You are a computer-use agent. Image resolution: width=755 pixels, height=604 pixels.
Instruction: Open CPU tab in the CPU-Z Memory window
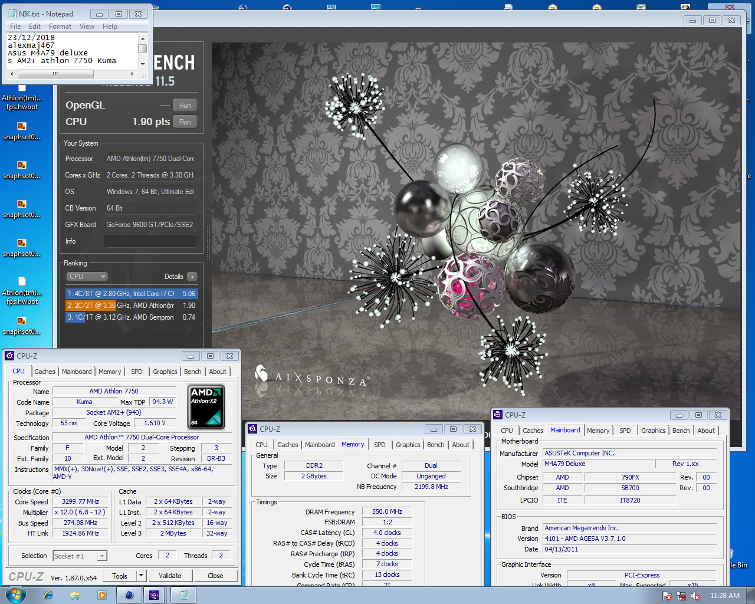(x=262, y=445)
